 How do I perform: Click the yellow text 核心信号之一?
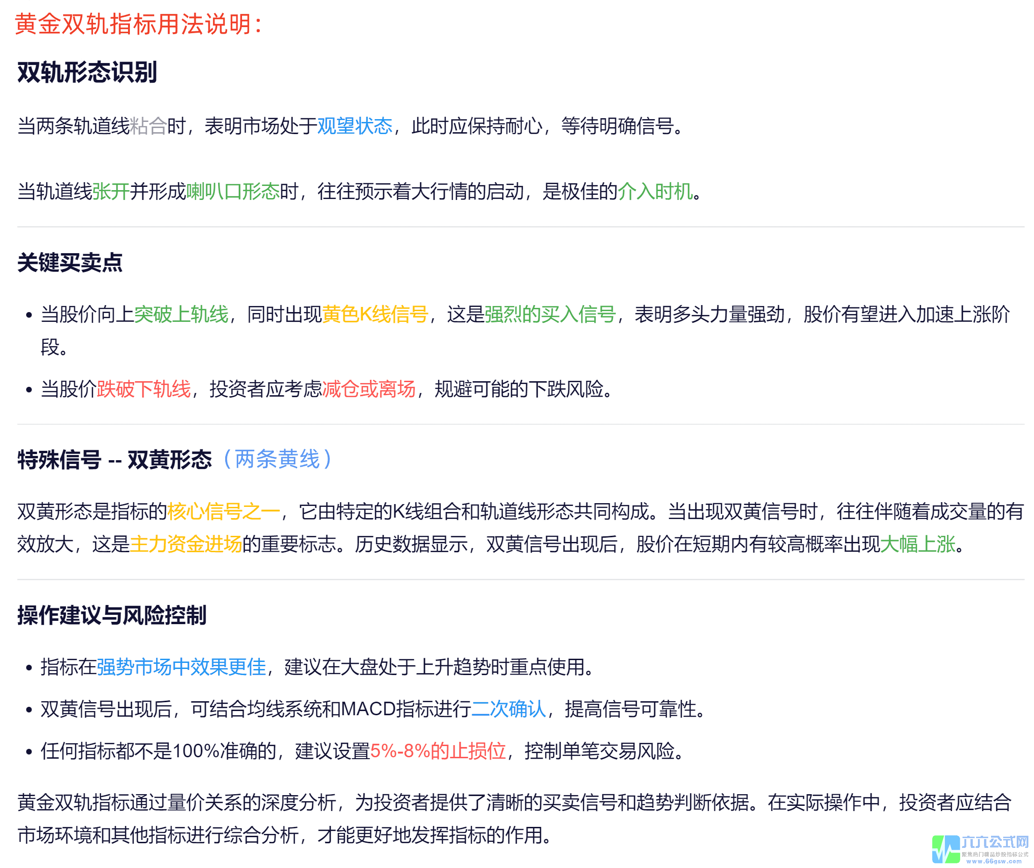(x=223, y=512)
